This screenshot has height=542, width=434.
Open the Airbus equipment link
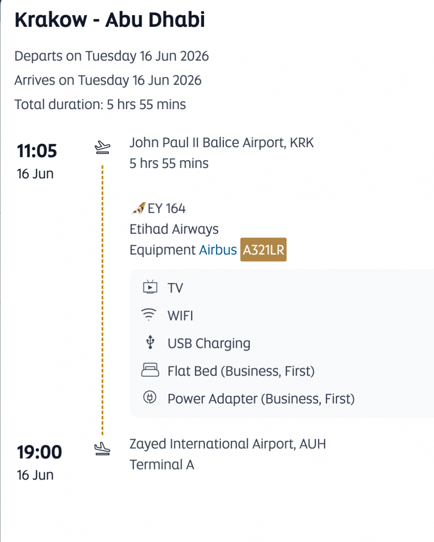[x=218, y=250]
